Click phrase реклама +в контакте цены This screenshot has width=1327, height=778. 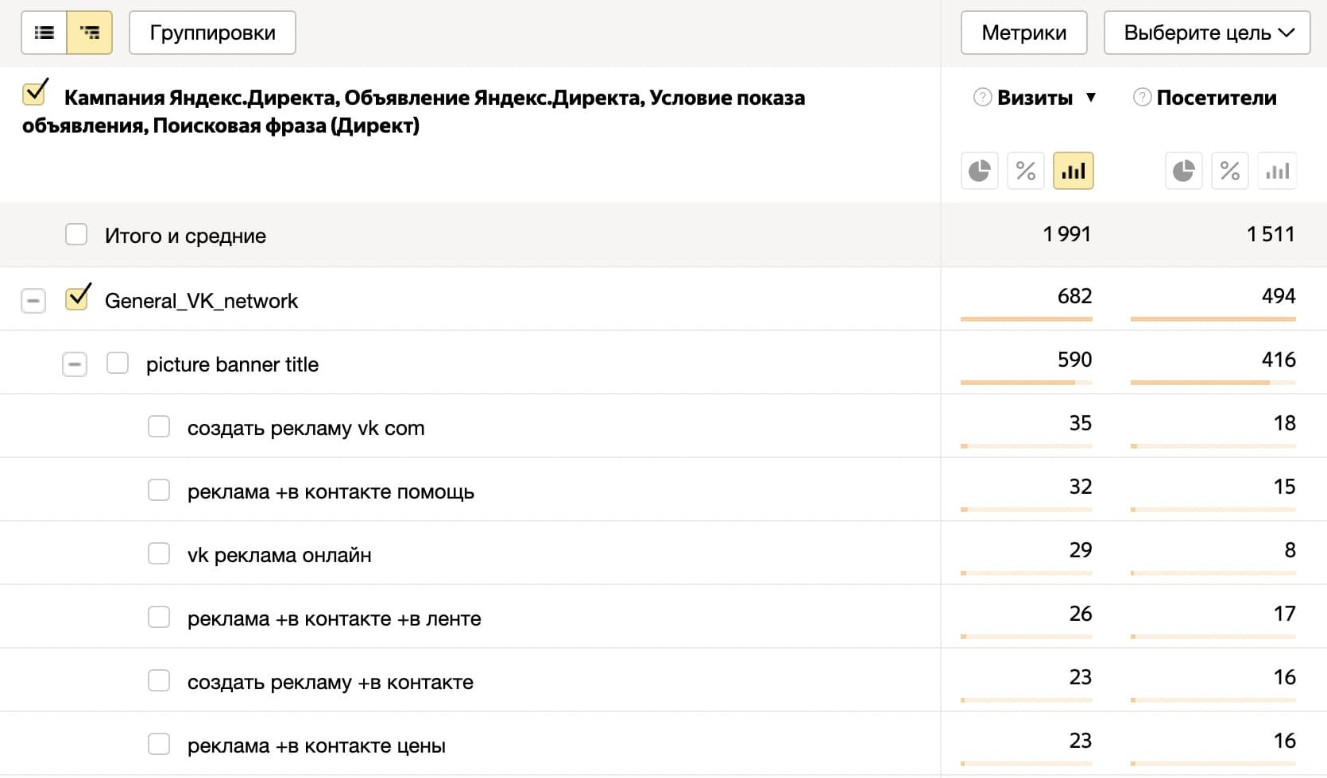(x=316, y=745)
